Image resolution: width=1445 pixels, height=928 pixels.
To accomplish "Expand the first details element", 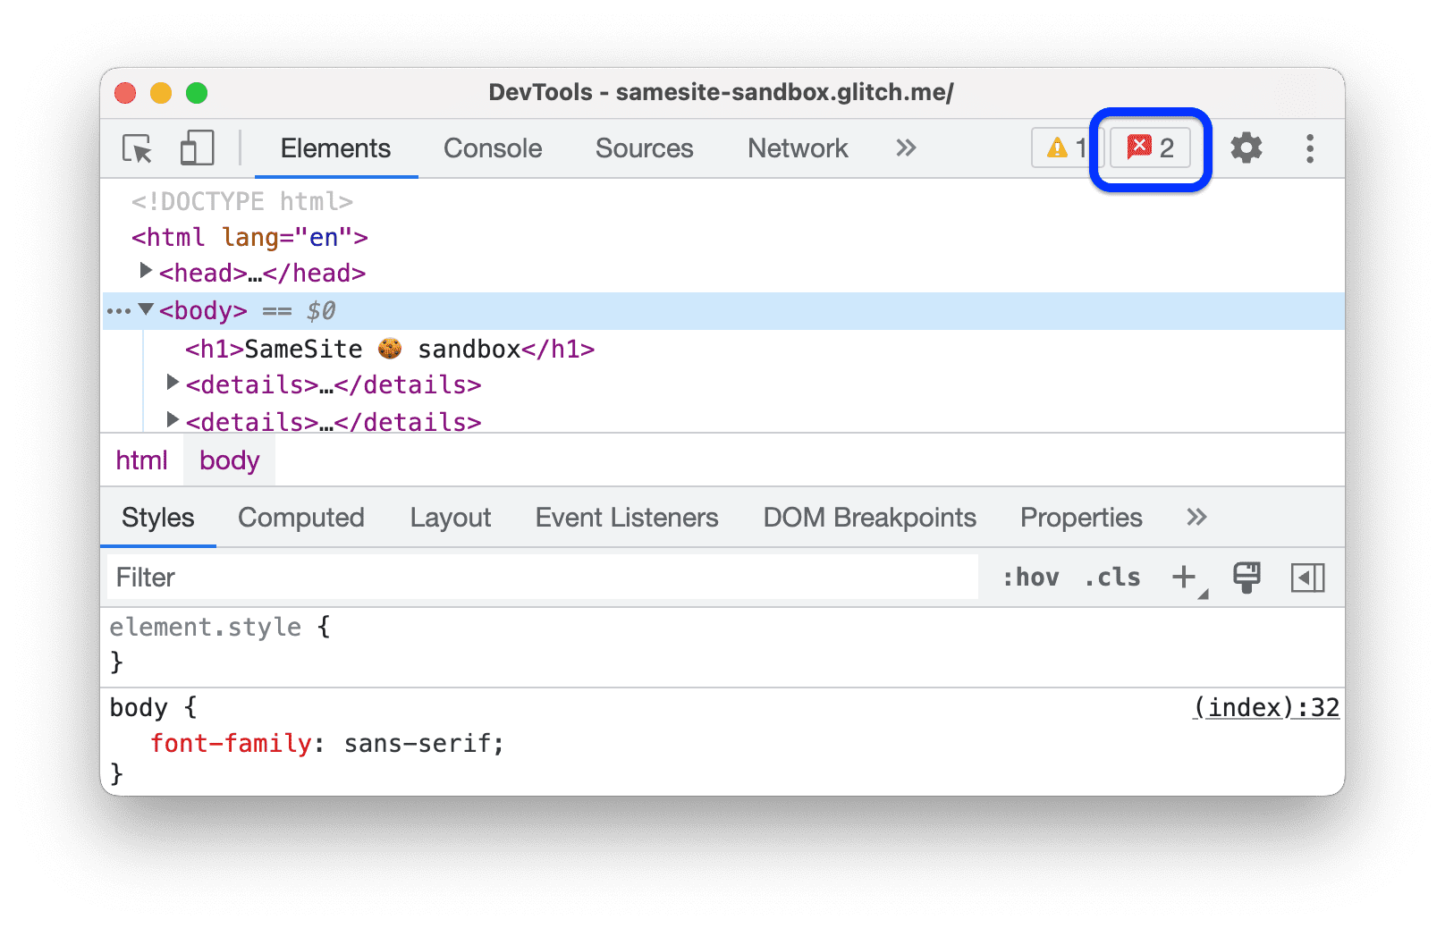I will [x=172, y=383].
